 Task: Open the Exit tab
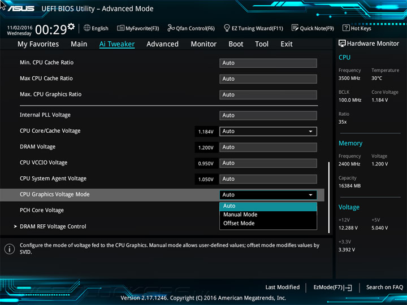pyautogui.click(x=286, y=44)
